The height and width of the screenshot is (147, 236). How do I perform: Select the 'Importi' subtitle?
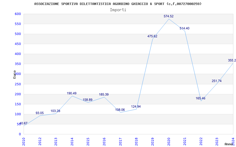(x=118, y=10)
